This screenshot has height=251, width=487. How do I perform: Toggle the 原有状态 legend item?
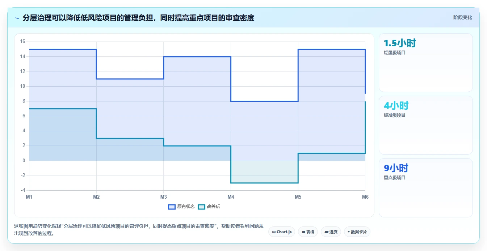click(x=181, y=207)
